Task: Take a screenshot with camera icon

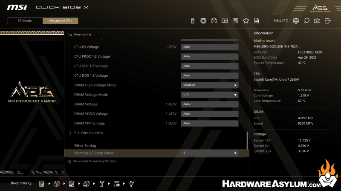Action: [317, 21]
